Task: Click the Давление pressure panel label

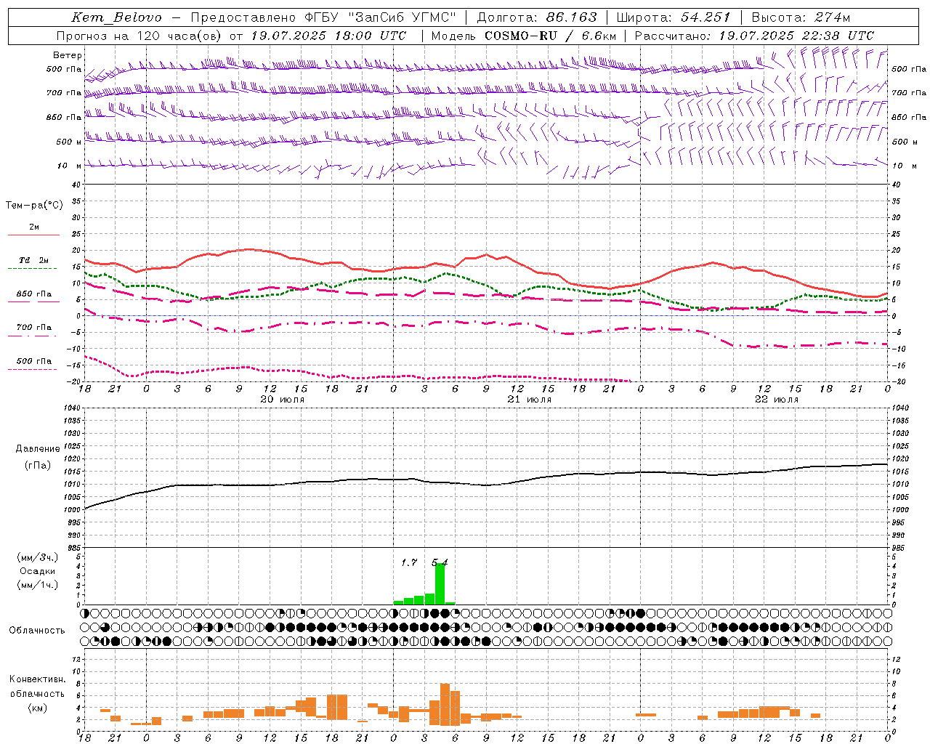Action: coord(38,449)
